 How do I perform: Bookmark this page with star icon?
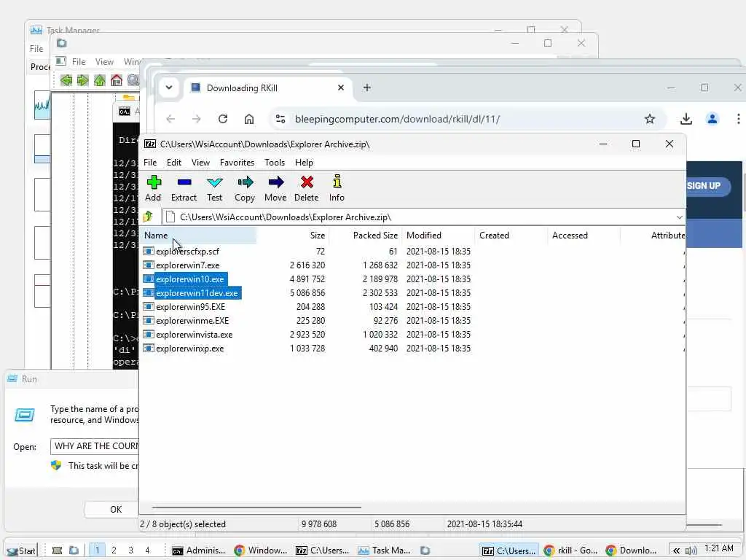(649, 119)
